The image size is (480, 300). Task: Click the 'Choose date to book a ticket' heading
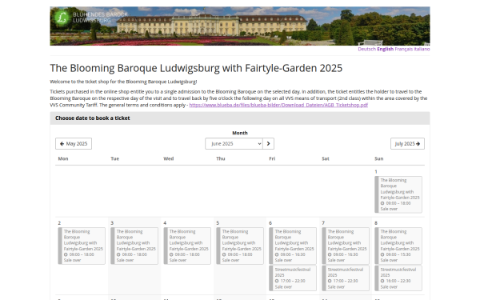point(93,118)
